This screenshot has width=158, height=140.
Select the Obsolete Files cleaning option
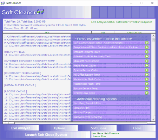111,108
